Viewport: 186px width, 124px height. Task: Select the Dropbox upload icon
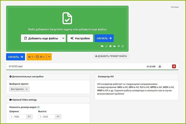coord(119,46)
